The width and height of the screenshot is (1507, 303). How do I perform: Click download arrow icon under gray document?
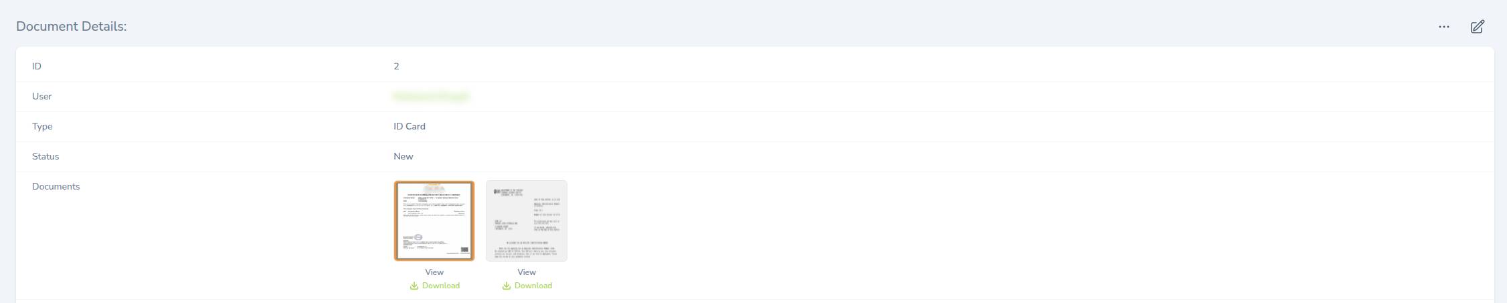[x=507, y=286]
